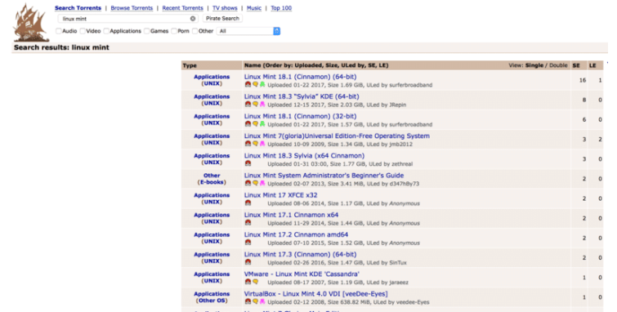Click pink skull icon for Linux Mint 7 gloria
The image size is (617, 312).
click(x=262, y=144)
